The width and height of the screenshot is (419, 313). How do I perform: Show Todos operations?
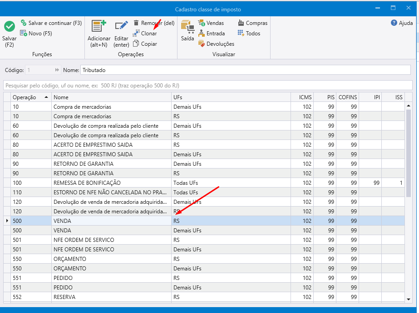pos(241,34)
